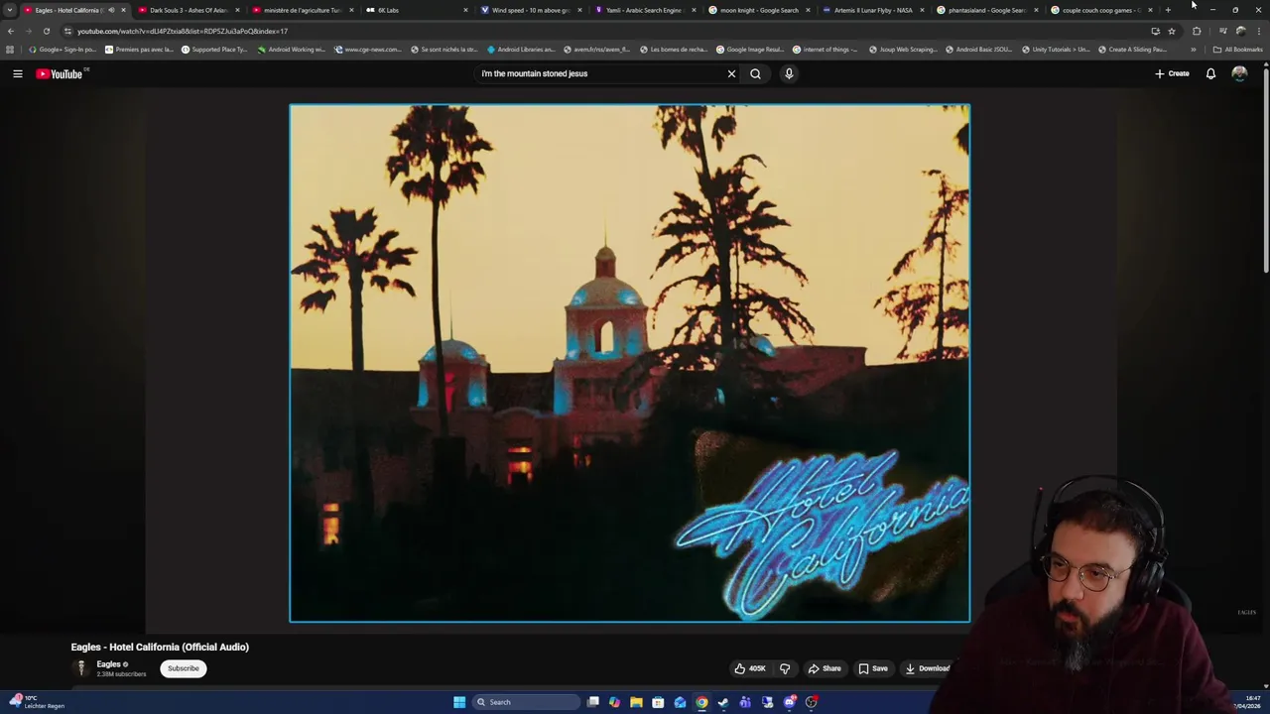This screenshot has width=1270, height=714.
Task: Open Windows Start menu
Action: tap(459, 702)
